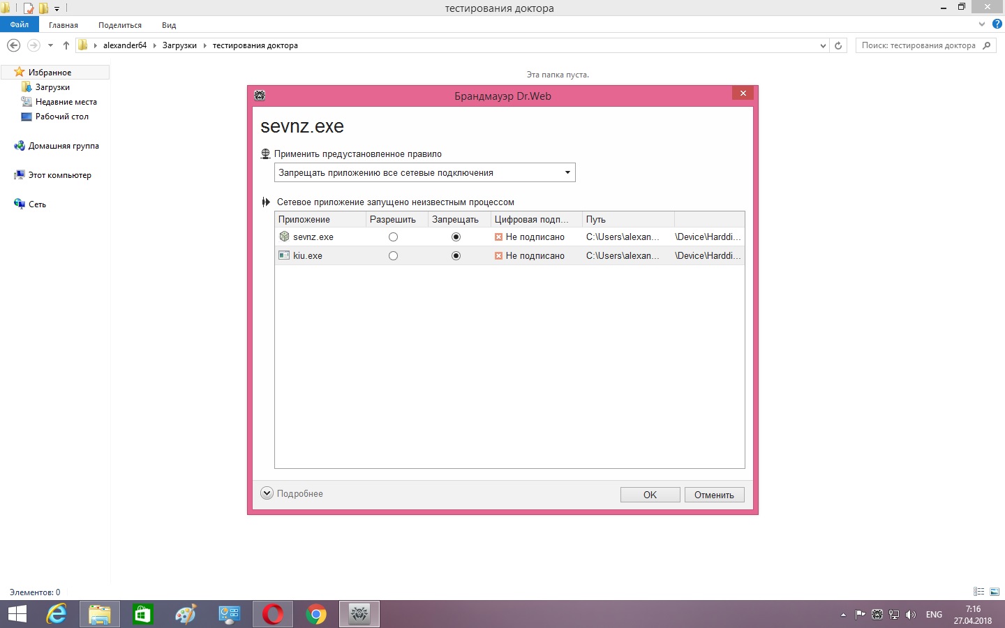Click the sevnz.exe application icon in the table
The width and height of the screenshot is (1005, 628).
pyautogui.click(x=284, y=237)
